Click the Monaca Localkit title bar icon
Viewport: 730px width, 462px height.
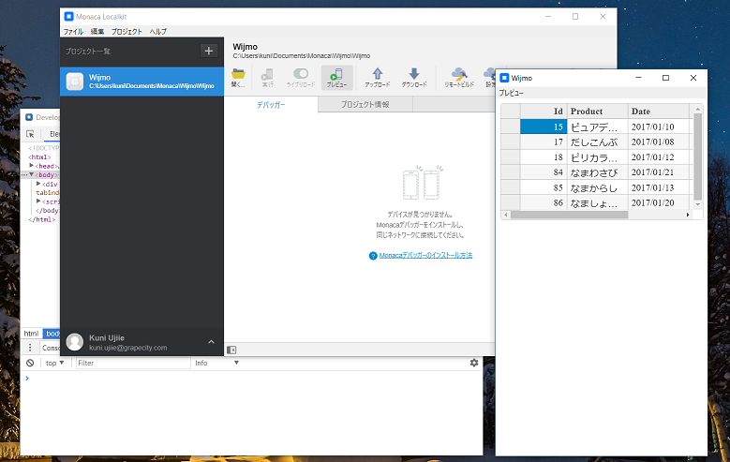tap(69, 16)
